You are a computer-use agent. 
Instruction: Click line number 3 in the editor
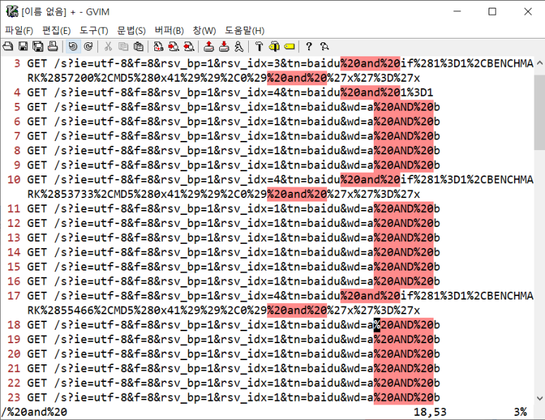tap(17, 63)
